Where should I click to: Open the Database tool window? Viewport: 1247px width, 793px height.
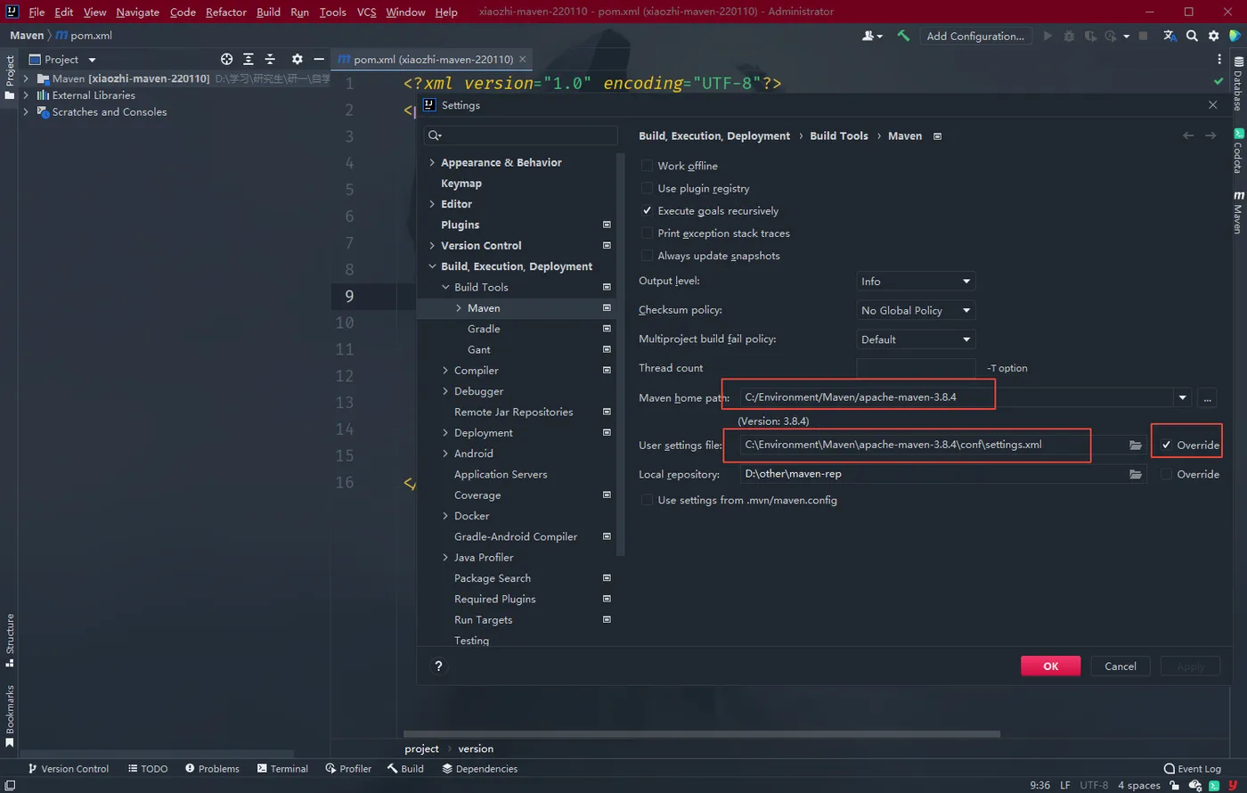1238,85
